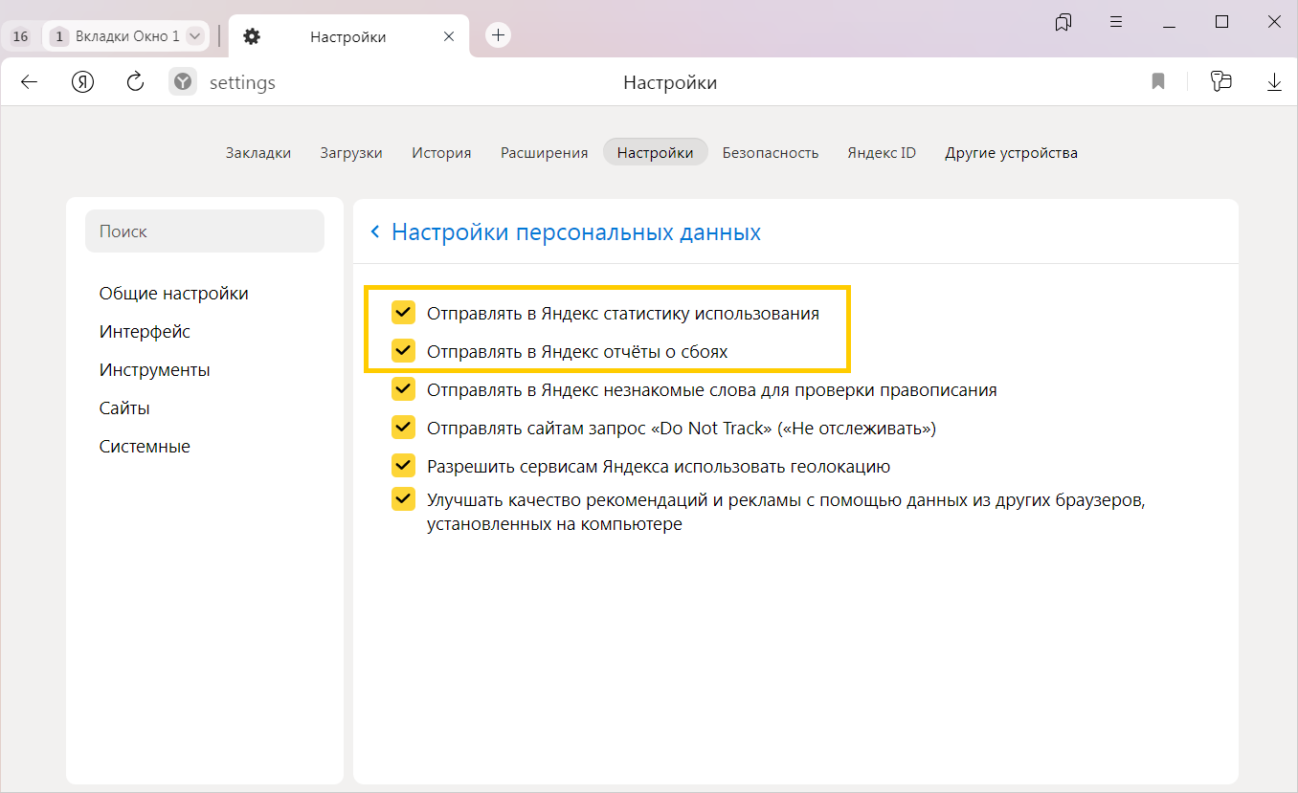Reload the current page
This screenshot has width=1298, height=793.
click(136, 82)
